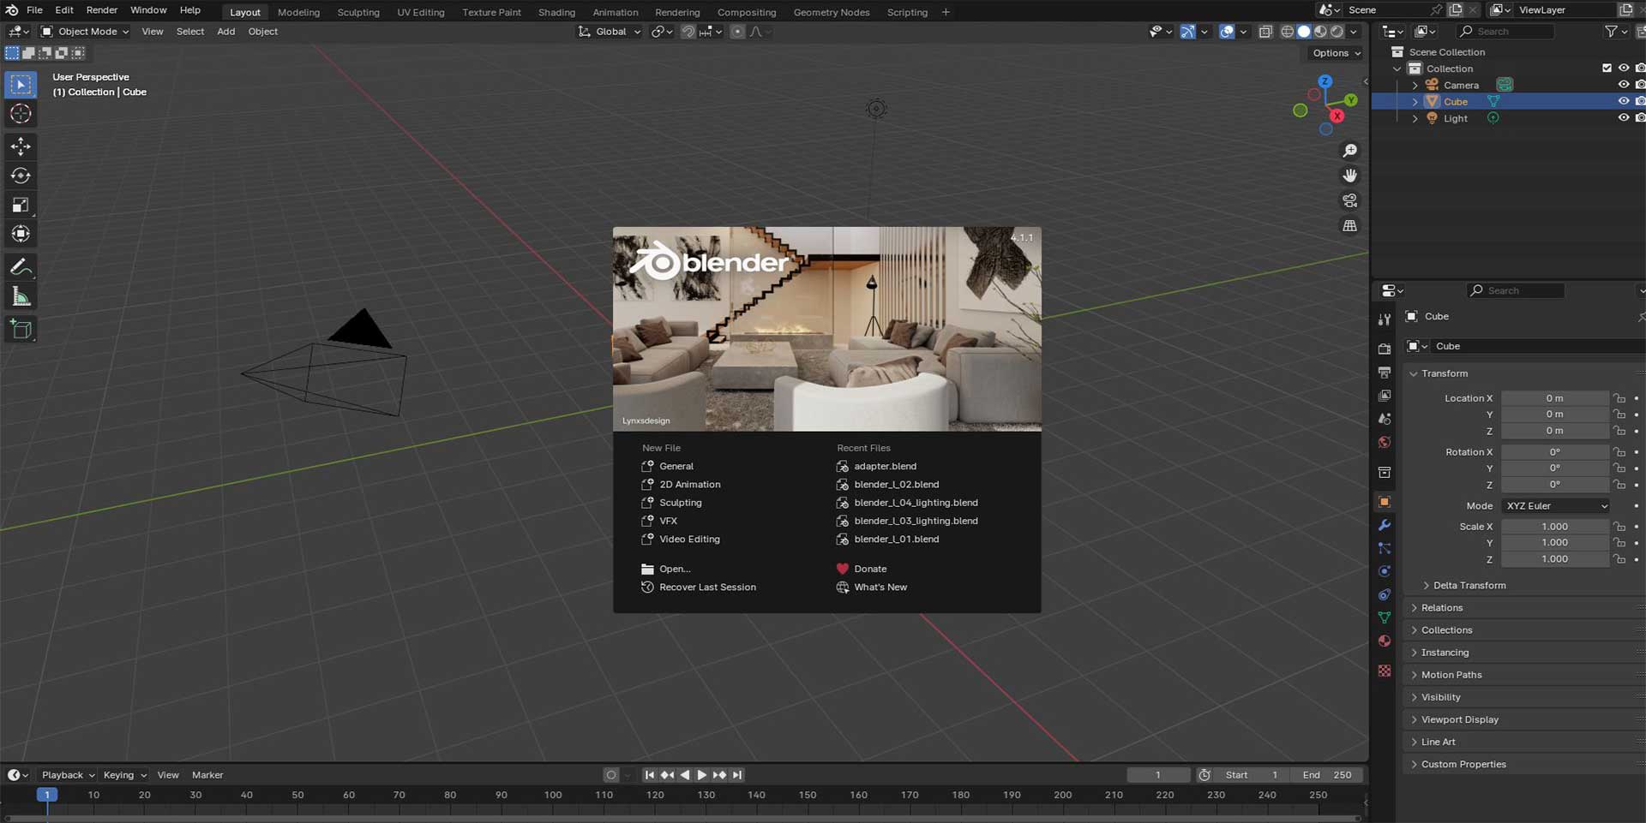Click the Blender logo menu icon
This screenshot has width=1646, height=823.
(12, 10)
